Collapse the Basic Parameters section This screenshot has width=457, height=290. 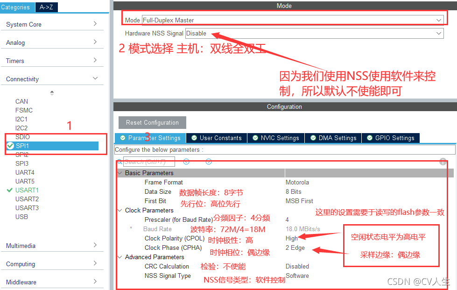pos(120,173)
